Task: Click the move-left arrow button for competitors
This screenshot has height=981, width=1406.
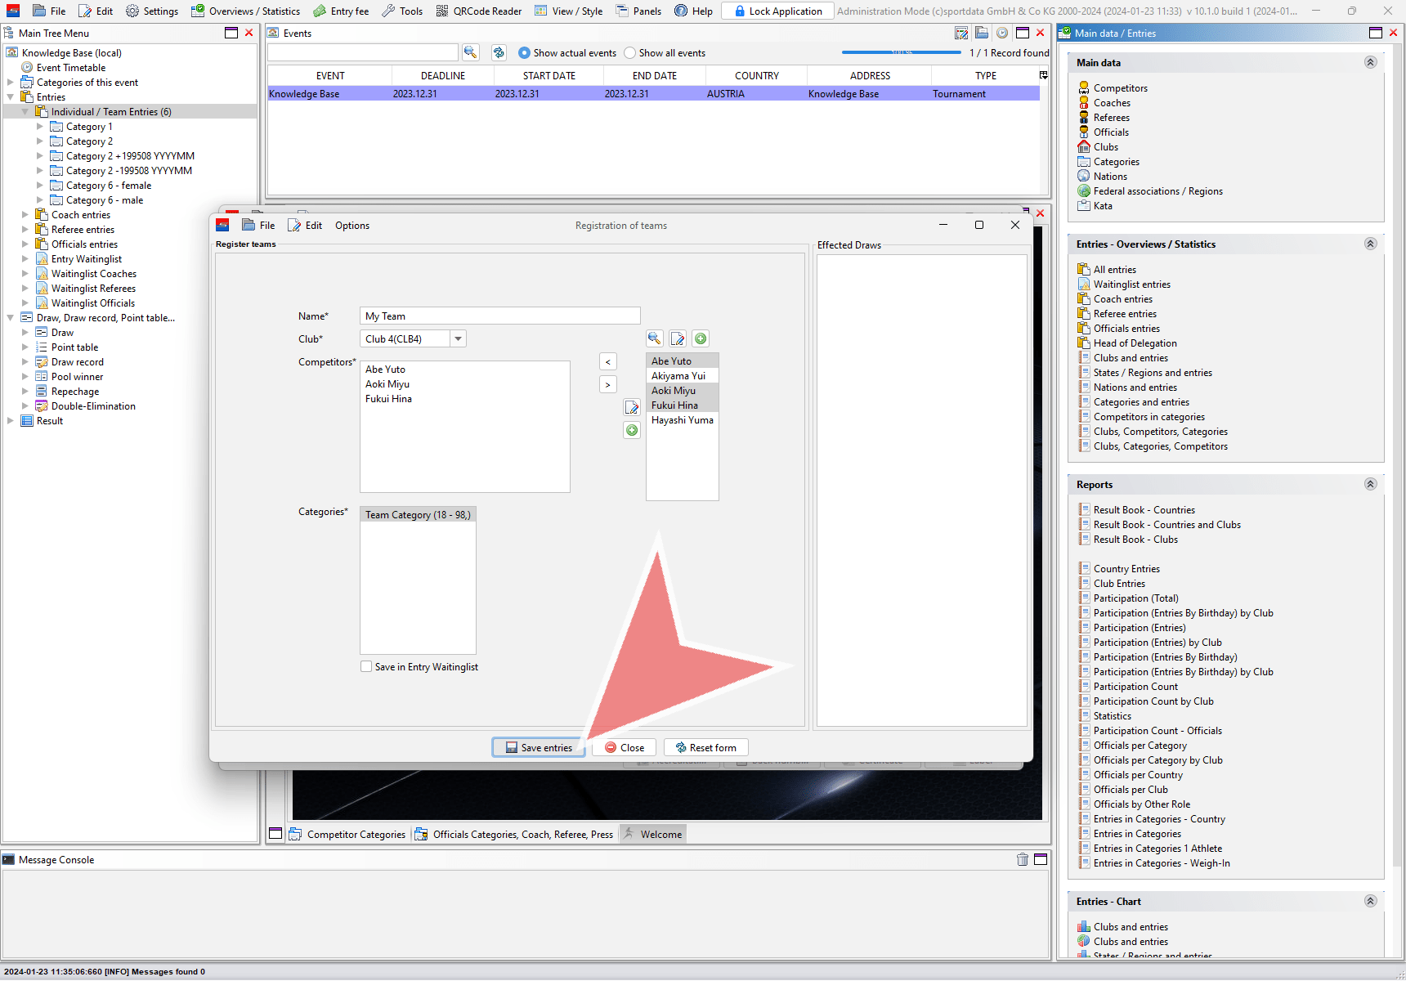Action: (x=607, y=361)
